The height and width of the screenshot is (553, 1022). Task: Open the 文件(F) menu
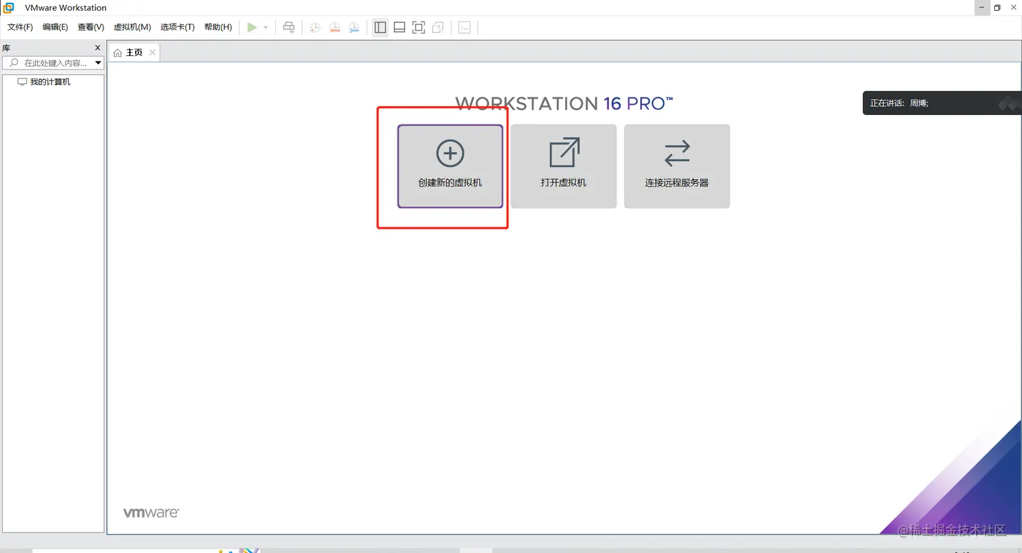[x=20, y=27]
